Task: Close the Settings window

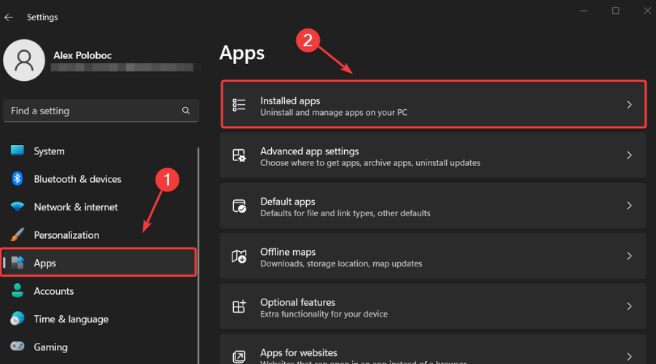Action: coord(647,10)
